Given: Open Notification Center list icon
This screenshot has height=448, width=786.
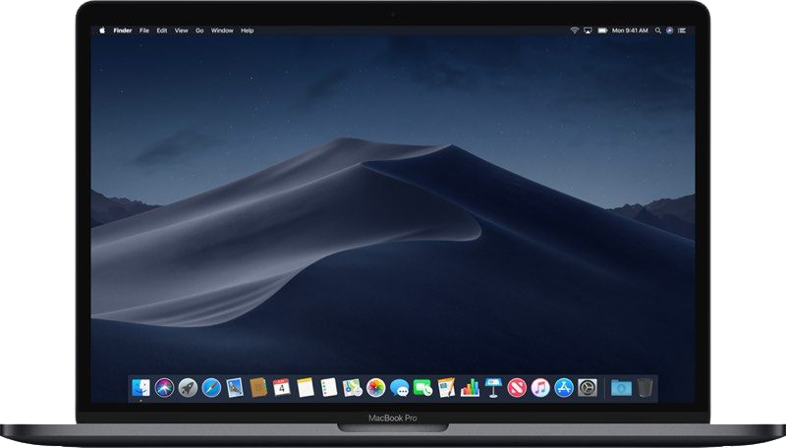Looking at the screenshot, I should 682,30.
